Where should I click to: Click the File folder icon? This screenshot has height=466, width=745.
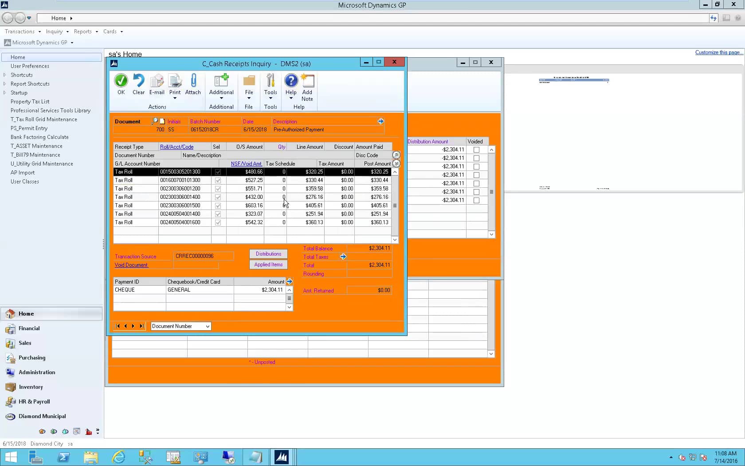[x=249, y=80]
